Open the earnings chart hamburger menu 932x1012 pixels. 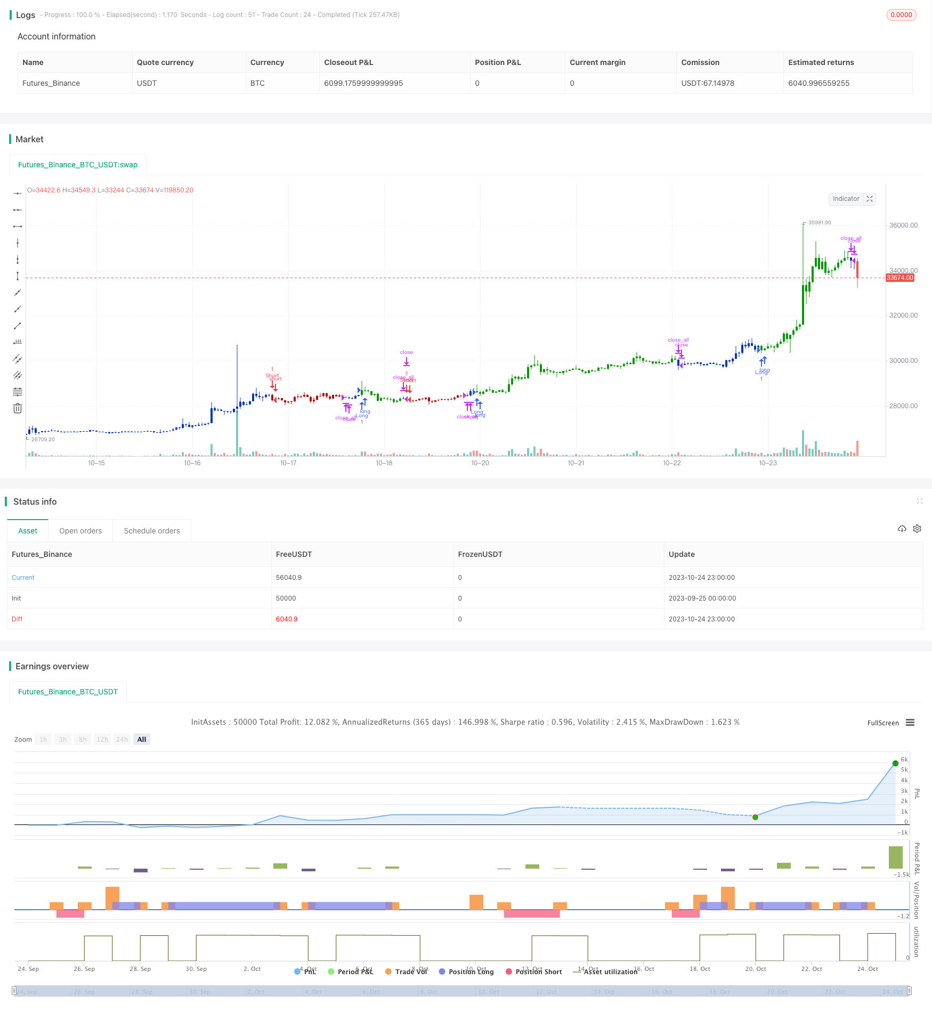point(910,723)
